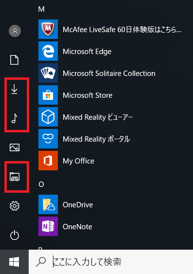
Task: Click the OneNote purple tile icon
Action: (48, 226)
